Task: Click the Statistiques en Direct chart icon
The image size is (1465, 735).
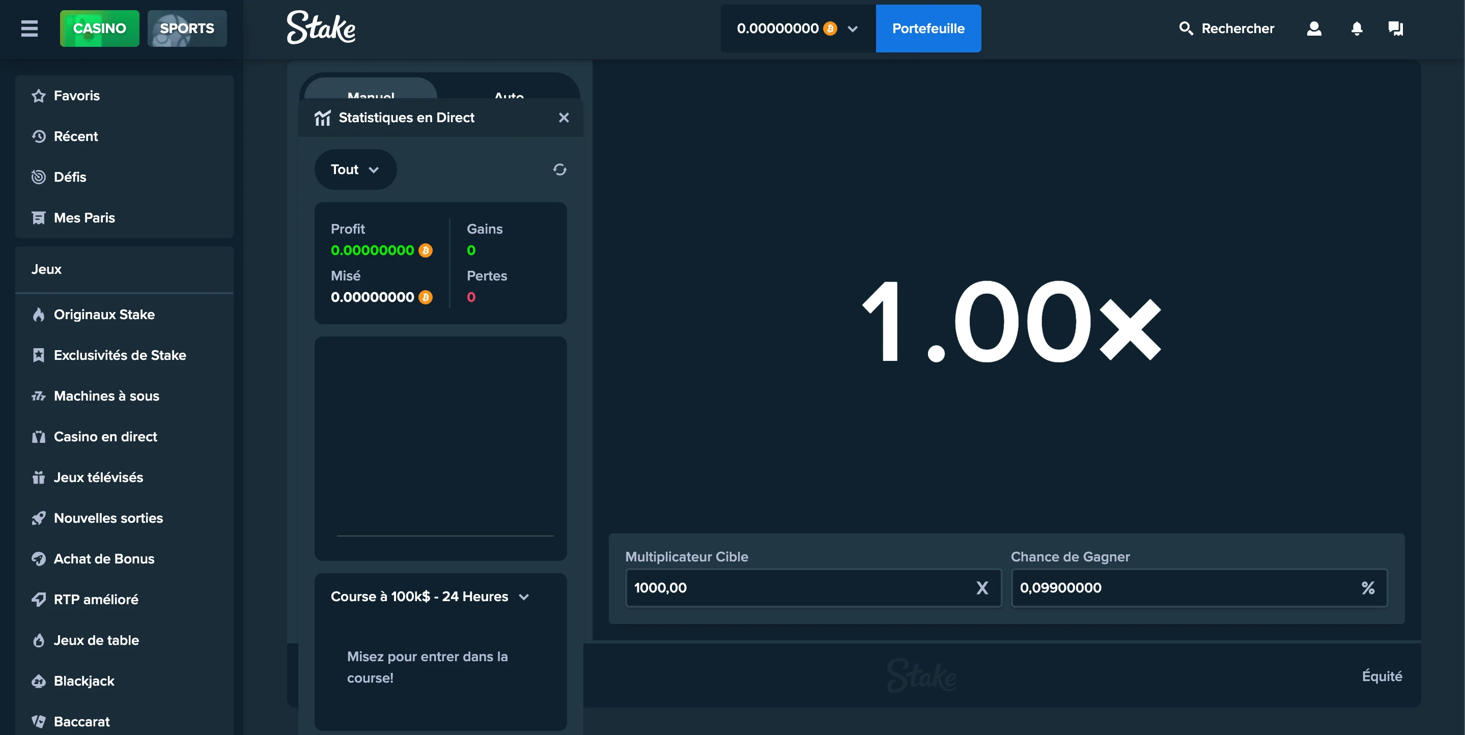Action: (x=322, y=118)
